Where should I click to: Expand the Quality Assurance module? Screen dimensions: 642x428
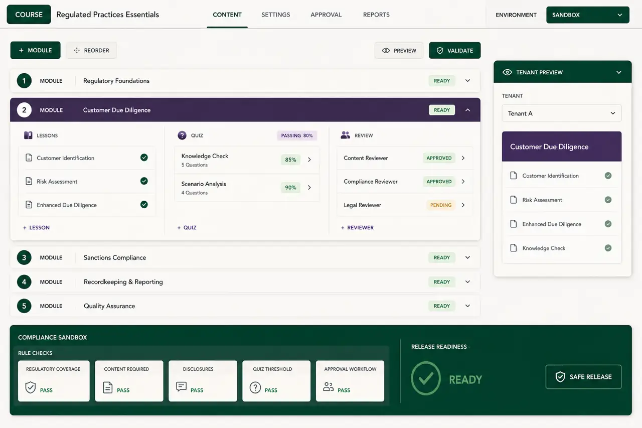click(467, 306)
